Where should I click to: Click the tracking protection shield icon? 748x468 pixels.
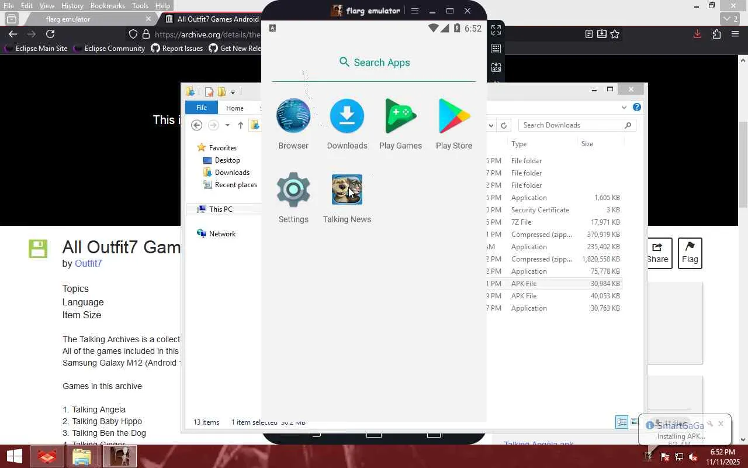click(133, 34)
